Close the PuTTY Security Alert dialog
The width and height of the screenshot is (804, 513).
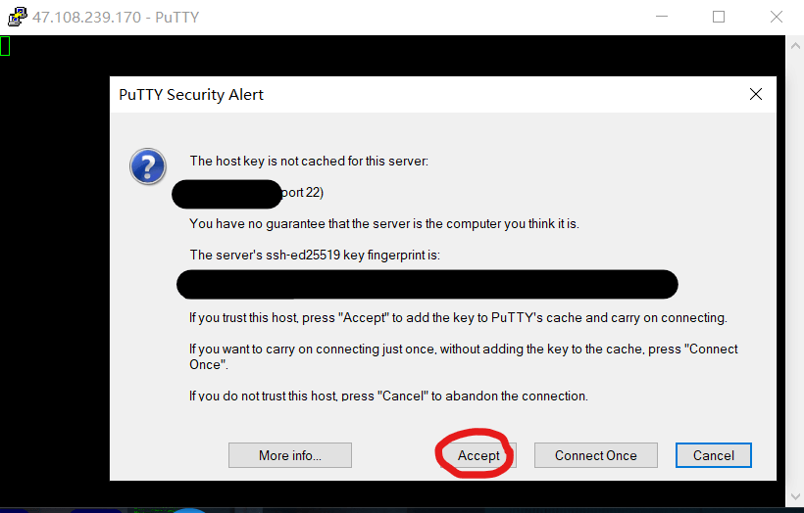(756, 94)
